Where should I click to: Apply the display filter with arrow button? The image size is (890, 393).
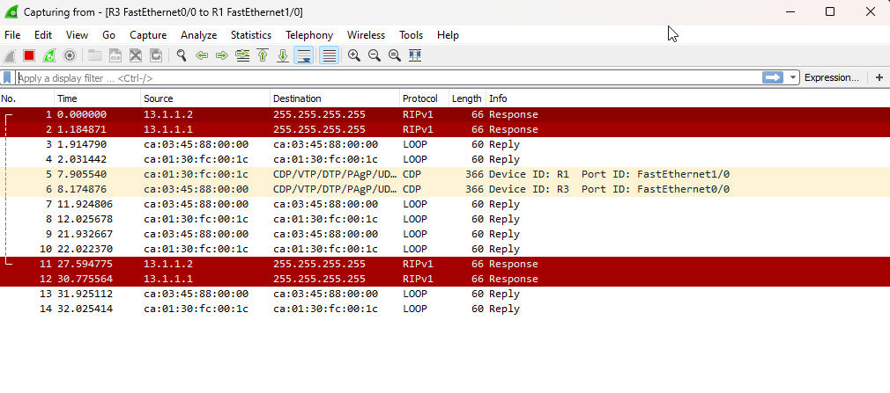click(x=773, y=77)
